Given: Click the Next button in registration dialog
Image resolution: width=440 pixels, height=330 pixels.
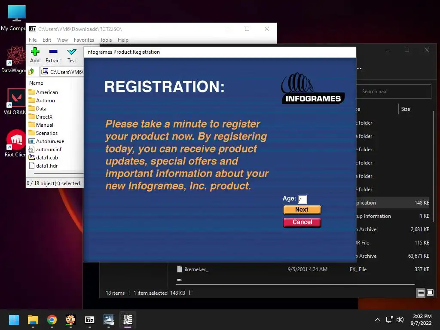Looking at the screenshot, I should pyautogui.click(x=302, y=210).
